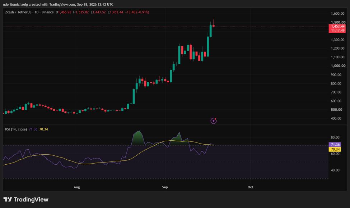Click the 700.00 price axis label
This screenshot has height=208, width=350.
(336, 92)
